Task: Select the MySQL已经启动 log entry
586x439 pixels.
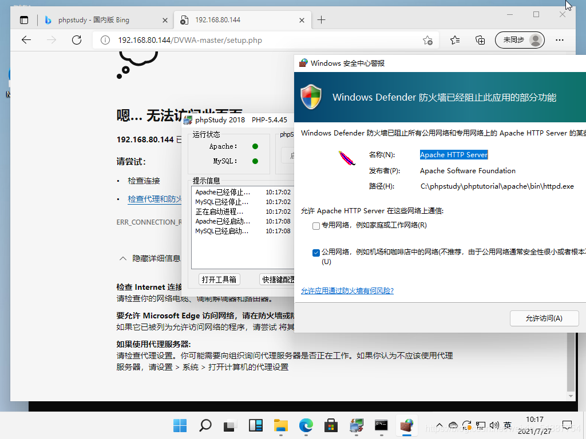Action: tap(243, 231)
